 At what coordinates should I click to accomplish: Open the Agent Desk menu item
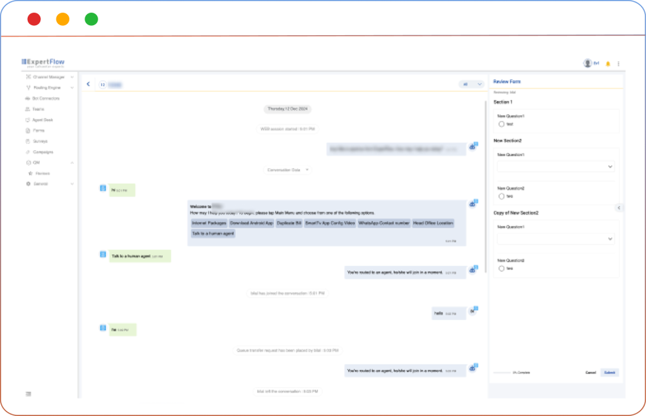[42, 120]
